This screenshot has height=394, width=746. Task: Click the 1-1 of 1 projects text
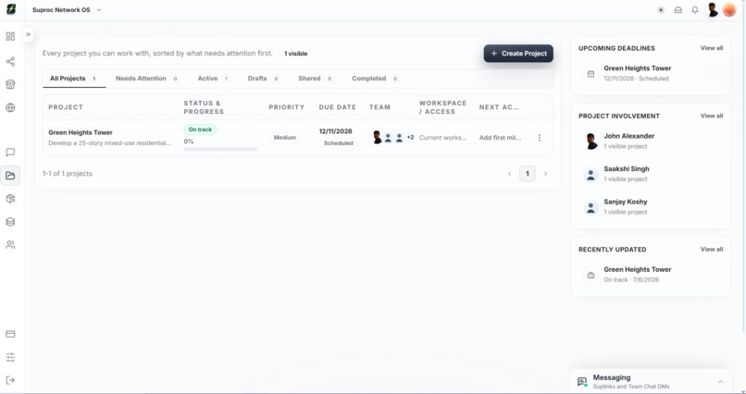[x=67, y=174]
